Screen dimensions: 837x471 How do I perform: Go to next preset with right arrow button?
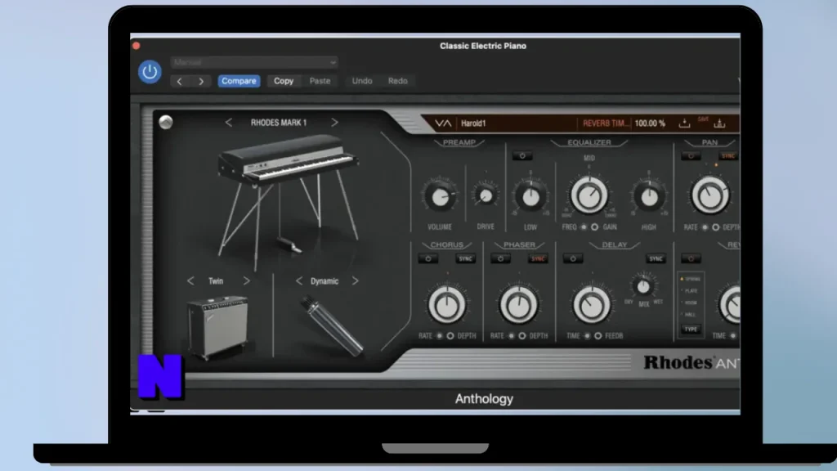click(201, 81)
